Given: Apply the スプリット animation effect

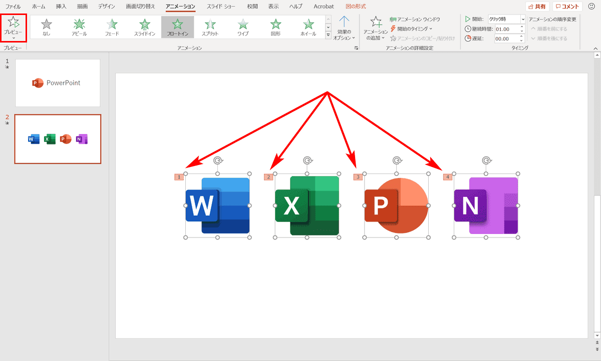Looking at the screenshot, I should pos(210,27).
